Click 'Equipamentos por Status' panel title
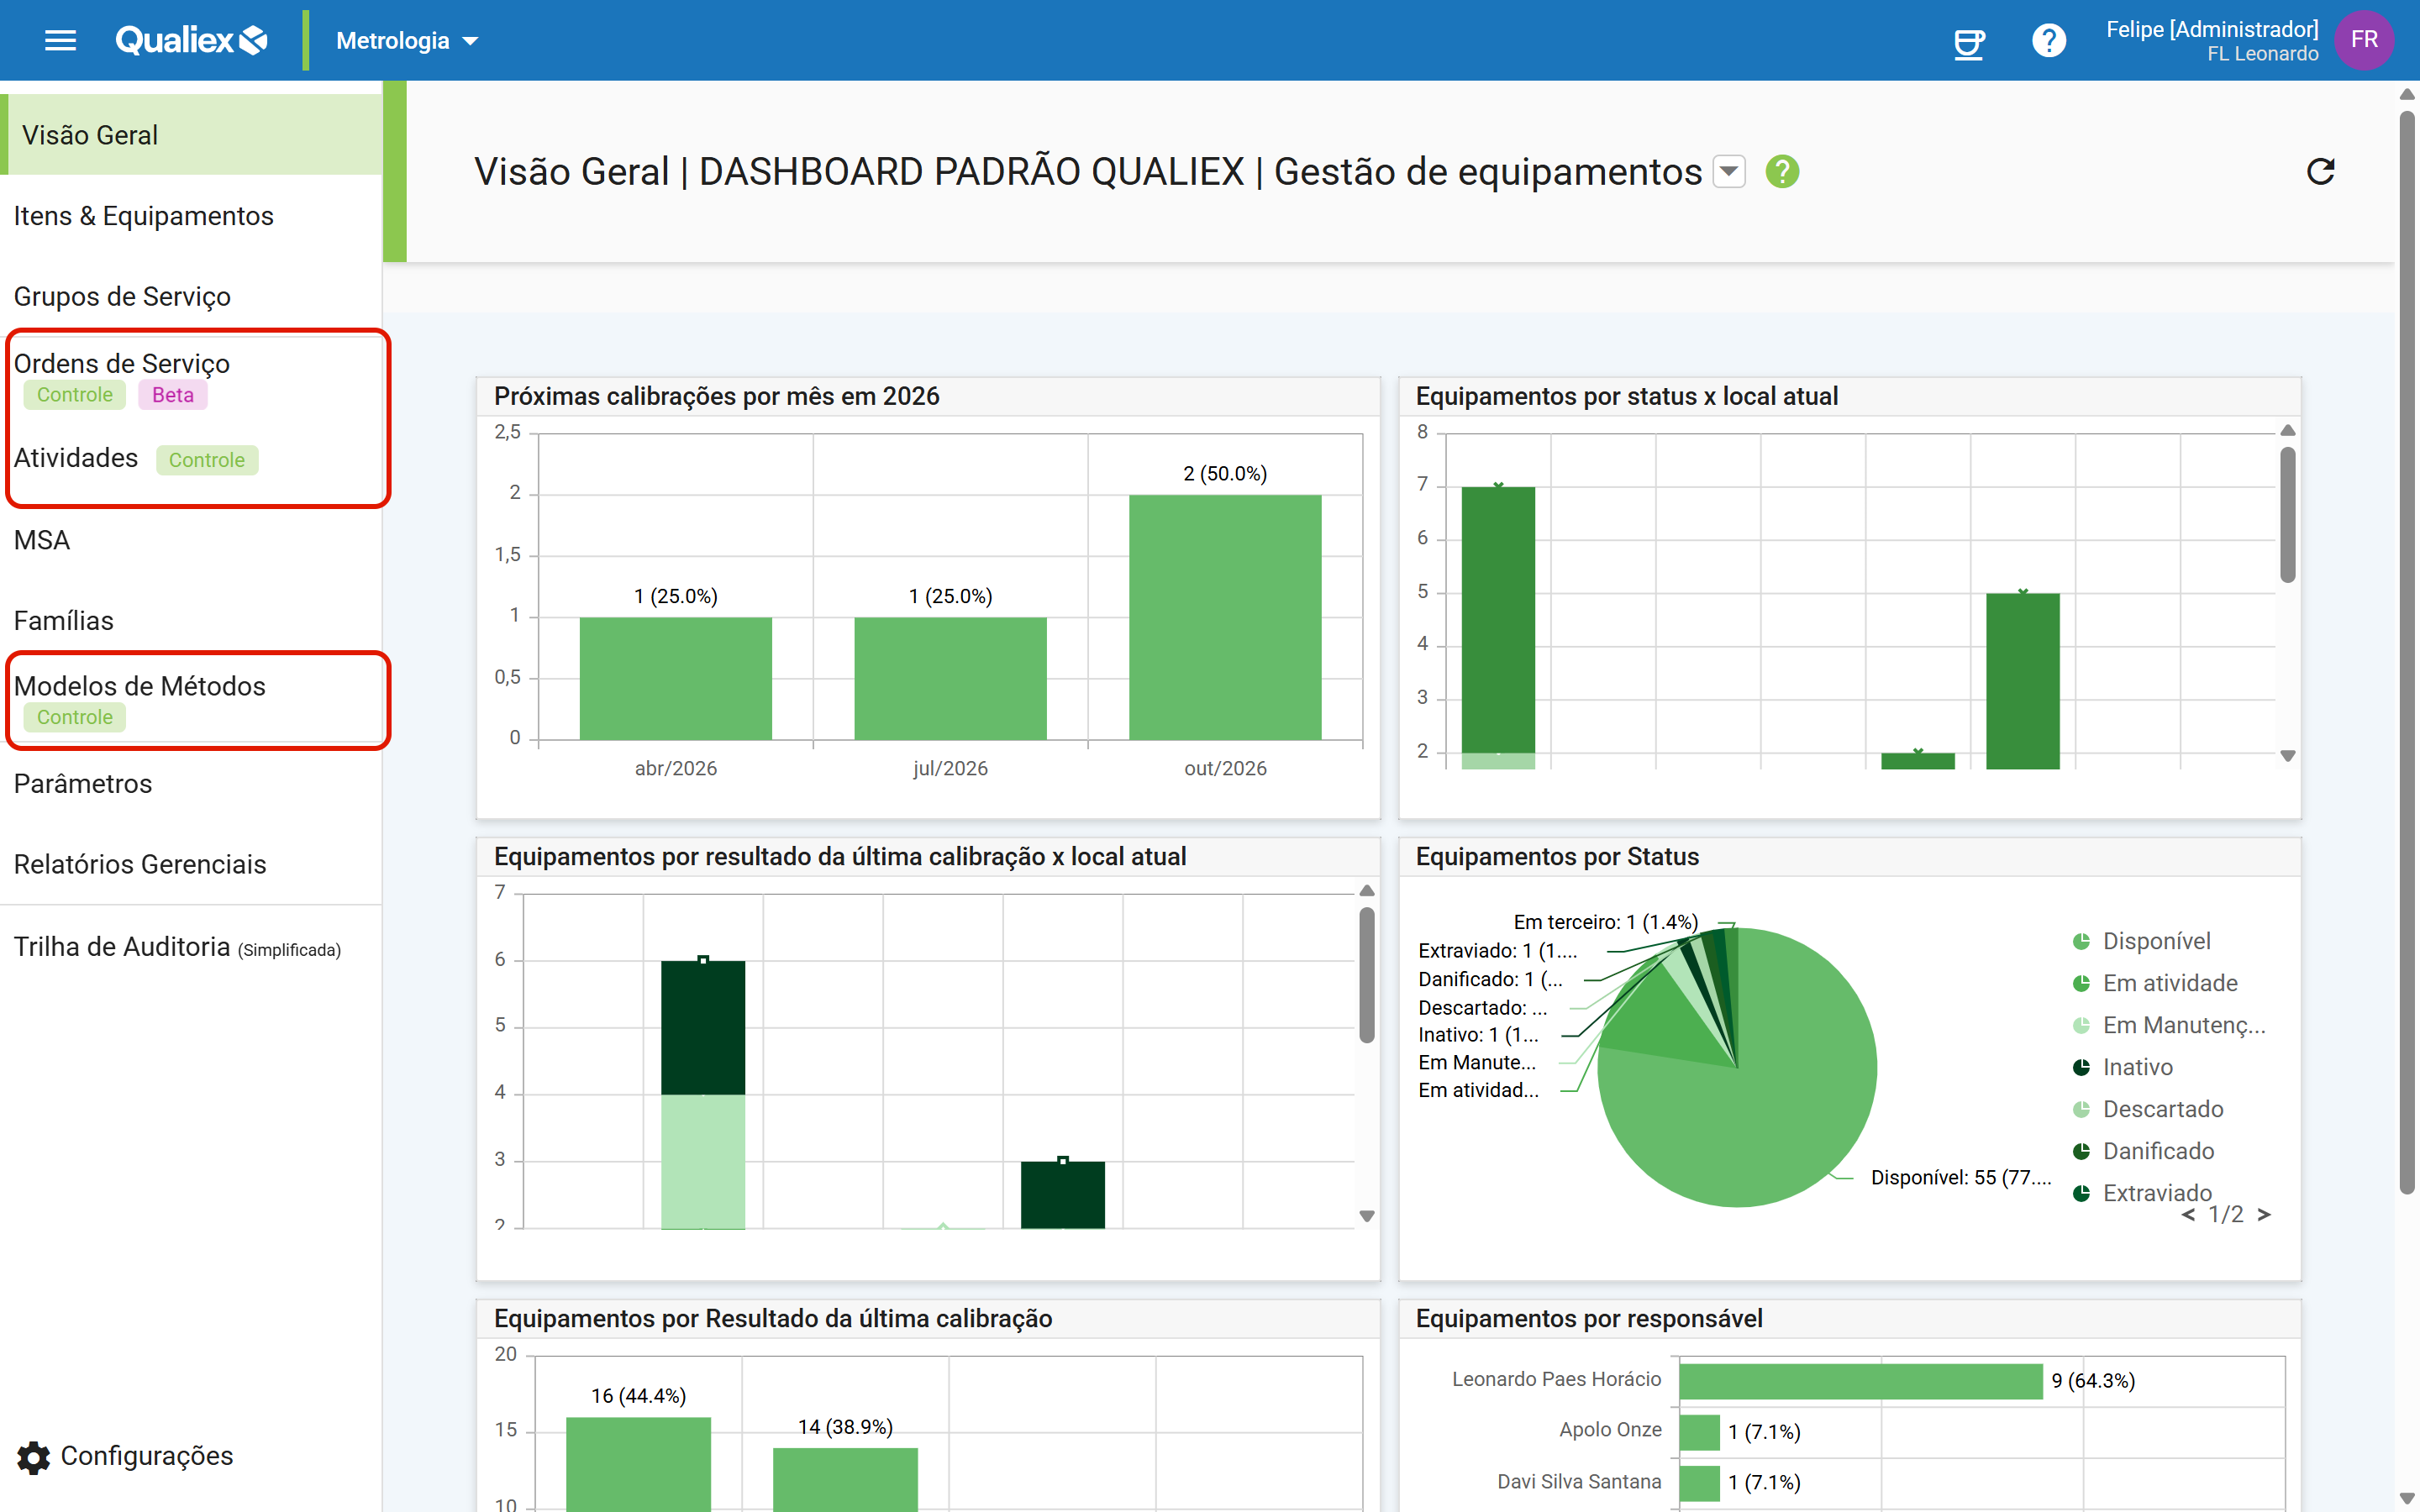The height and width of the screenshot is (1512, 2420). click(x=1557, y=857)
